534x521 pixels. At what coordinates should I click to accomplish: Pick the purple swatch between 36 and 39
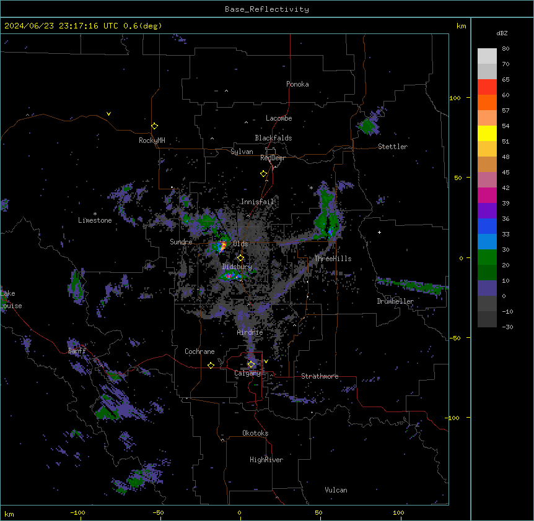point(487,211)
